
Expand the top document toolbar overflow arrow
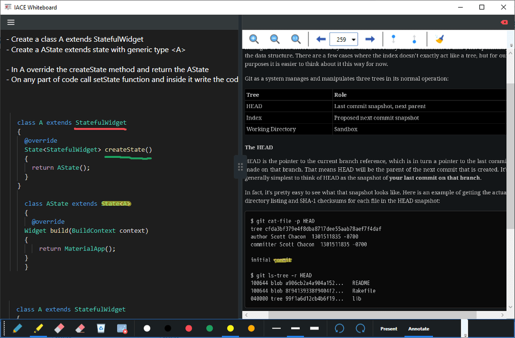click(511, 45)
